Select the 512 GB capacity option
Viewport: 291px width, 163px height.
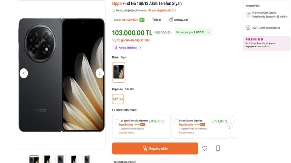[x=118, y=99]
